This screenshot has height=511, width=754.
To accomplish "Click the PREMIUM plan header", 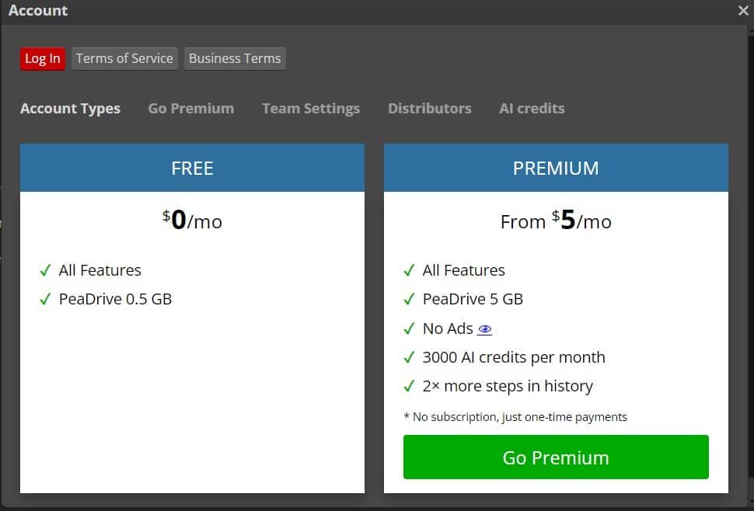I will pos(556,168).
